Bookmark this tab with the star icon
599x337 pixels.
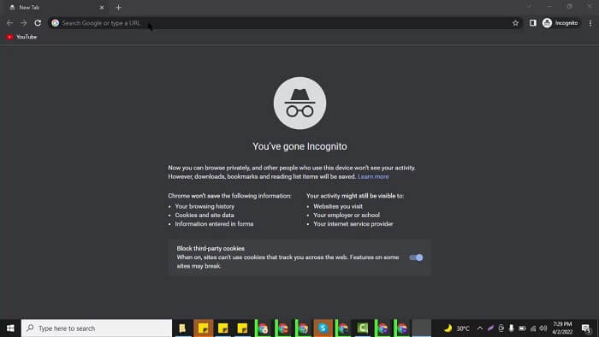coord(515,23)
